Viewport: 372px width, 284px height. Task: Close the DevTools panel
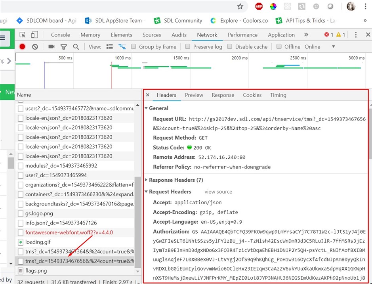coord(368,35)
